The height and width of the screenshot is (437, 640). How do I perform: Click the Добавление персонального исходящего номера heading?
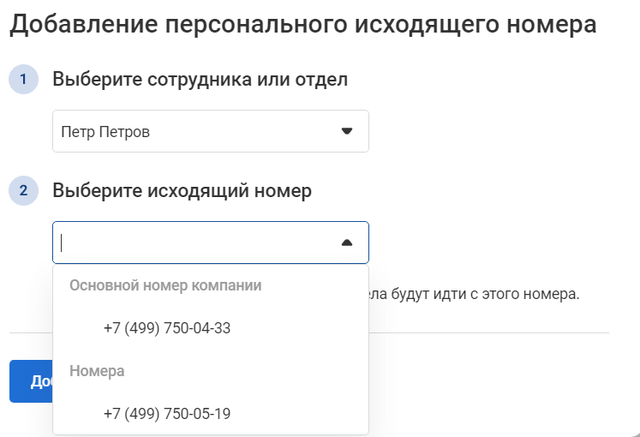click(302, 24)
